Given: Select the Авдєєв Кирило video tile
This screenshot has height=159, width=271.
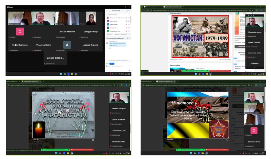Looking at the screenshot, I should point(91,45).
